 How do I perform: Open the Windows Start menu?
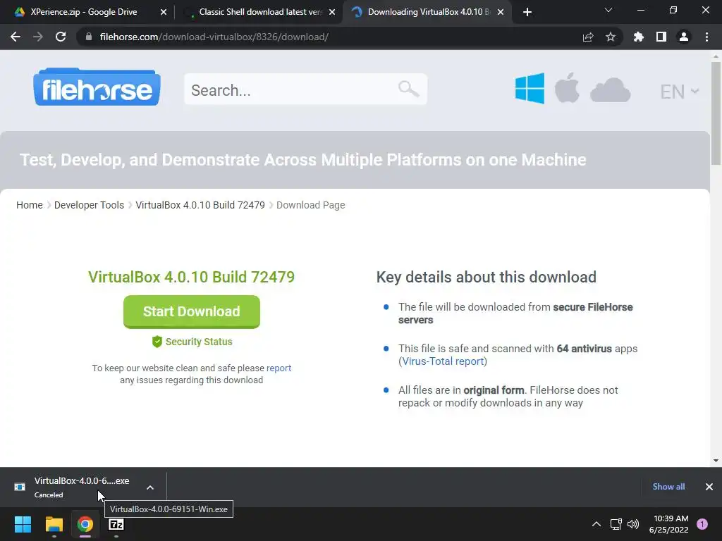[23, 524]
